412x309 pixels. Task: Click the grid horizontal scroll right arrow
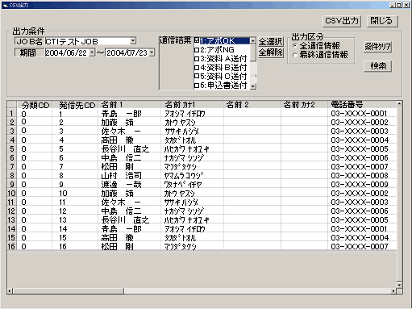coord(393,290)
